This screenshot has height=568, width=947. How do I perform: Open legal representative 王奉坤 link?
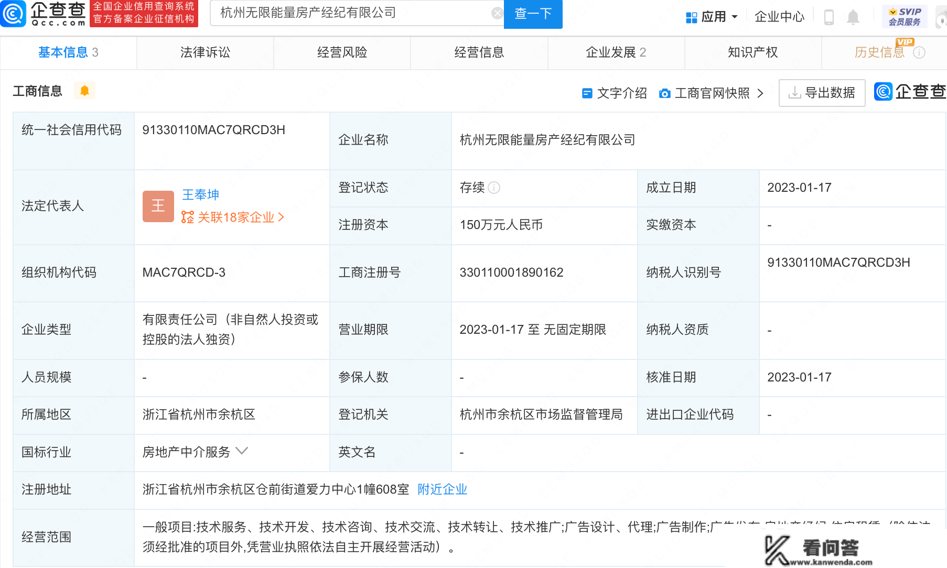(x=200, y=195)
